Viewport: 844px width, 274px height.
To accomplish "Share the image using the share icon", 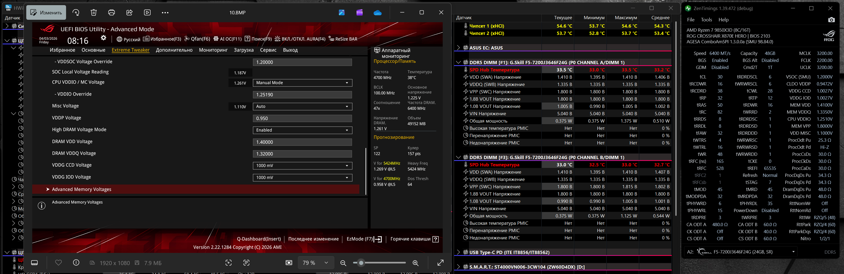I will [x=129, y=12].
